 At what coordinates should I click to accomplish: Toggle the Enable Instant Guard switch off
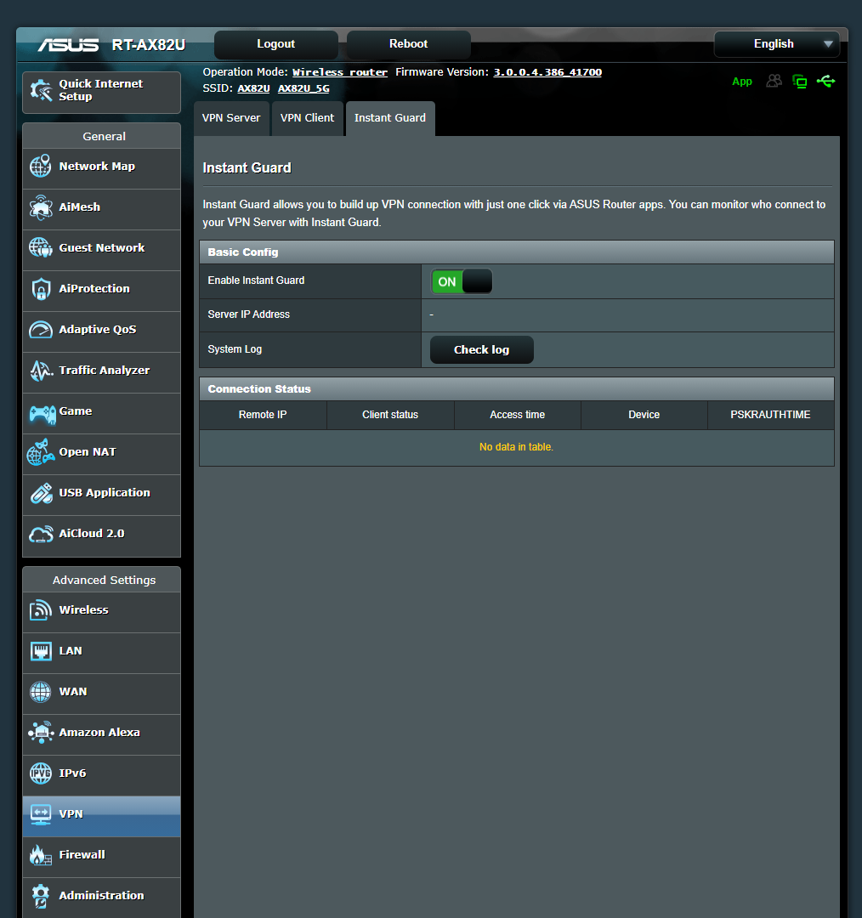click(462, 281)
